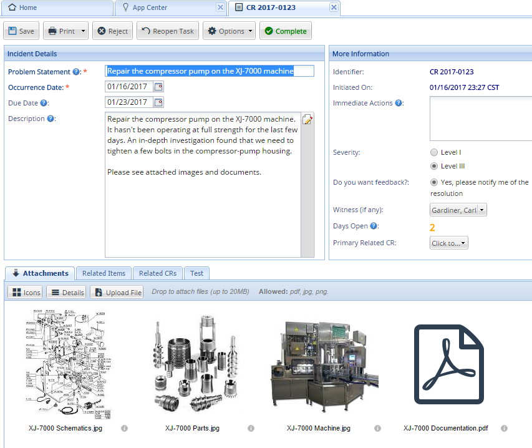The width and height of the screenshot is (532, 448).
Task: Click the Save button
Action: coord(21,31)
